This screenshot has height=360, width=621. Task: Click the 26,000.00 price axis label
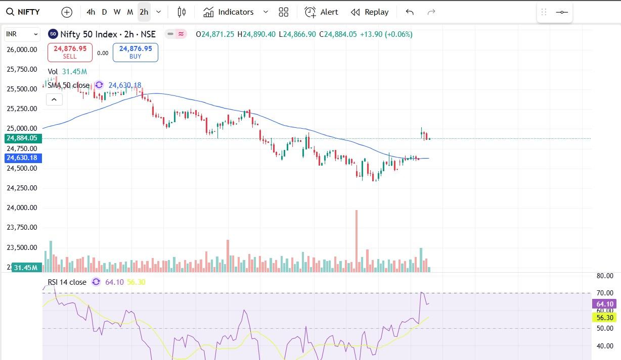pos(22,49)
